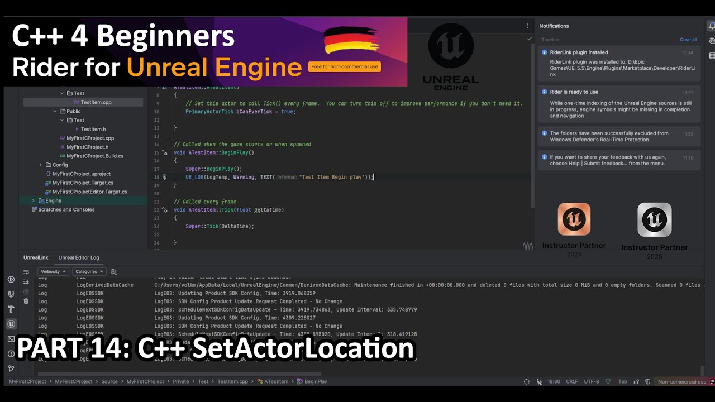Toggle the read-only lock icon in status bar
The height and width of the screenshot is (402, 715).
(x=637, y=382)
